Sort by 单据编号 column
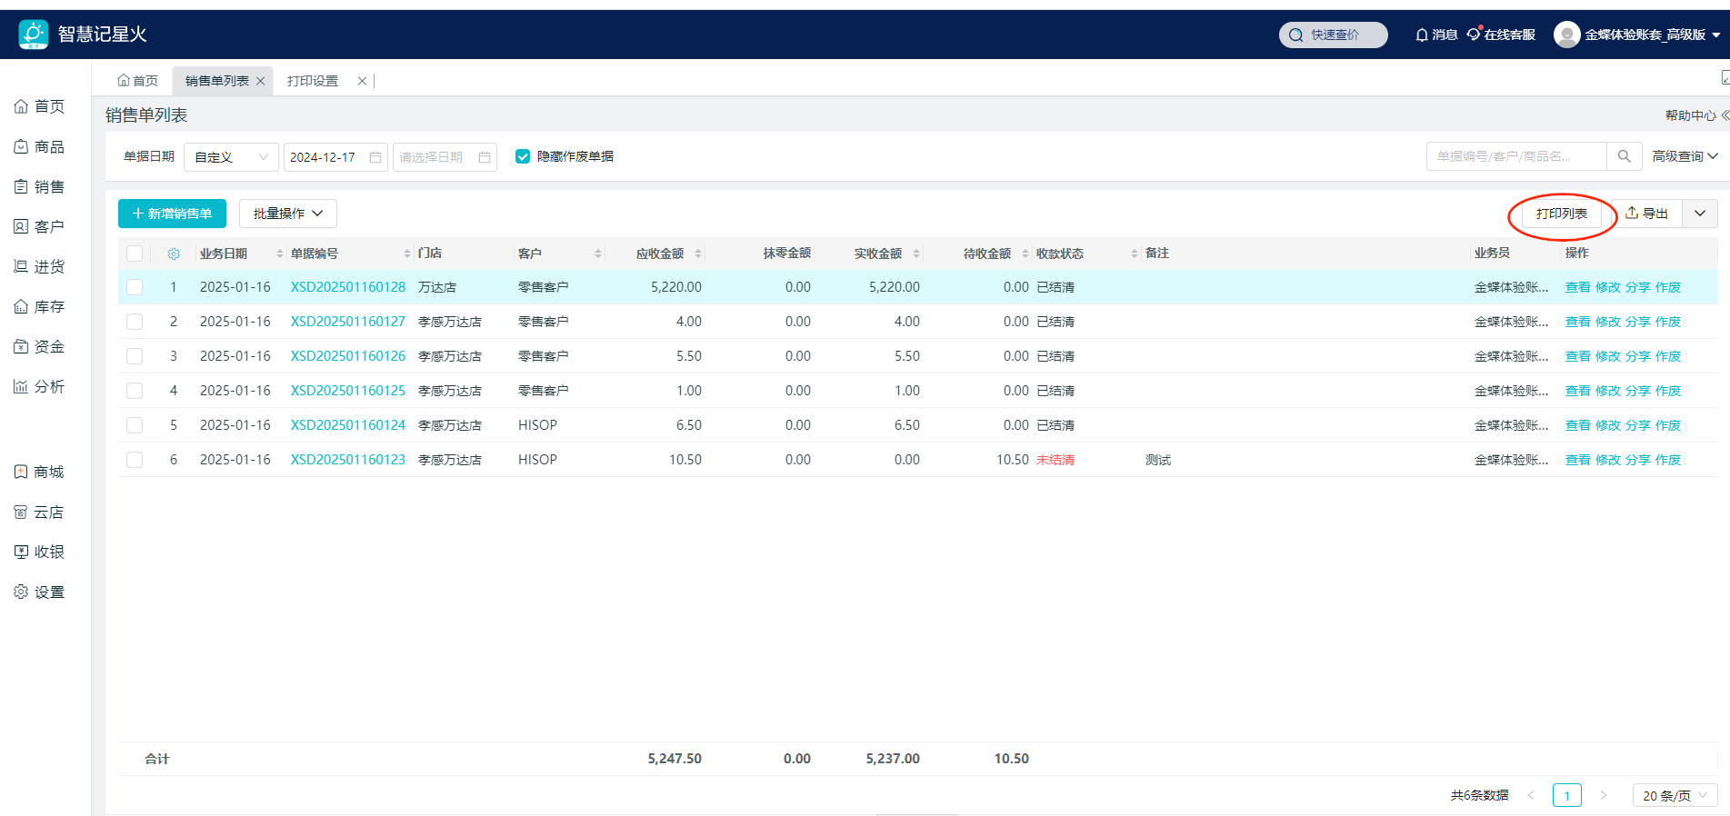 tap(407, 254)
